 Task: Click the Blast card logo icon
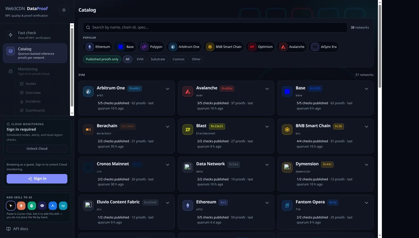188,130
